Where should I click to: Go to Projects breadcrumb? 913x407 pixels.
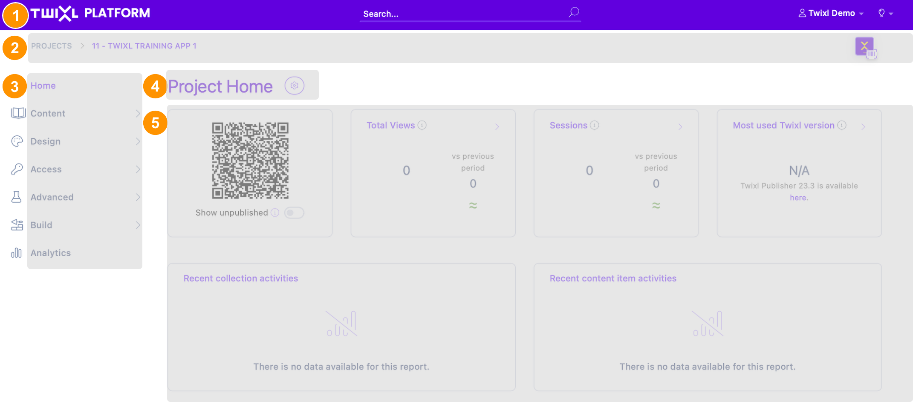pos(52,46)
